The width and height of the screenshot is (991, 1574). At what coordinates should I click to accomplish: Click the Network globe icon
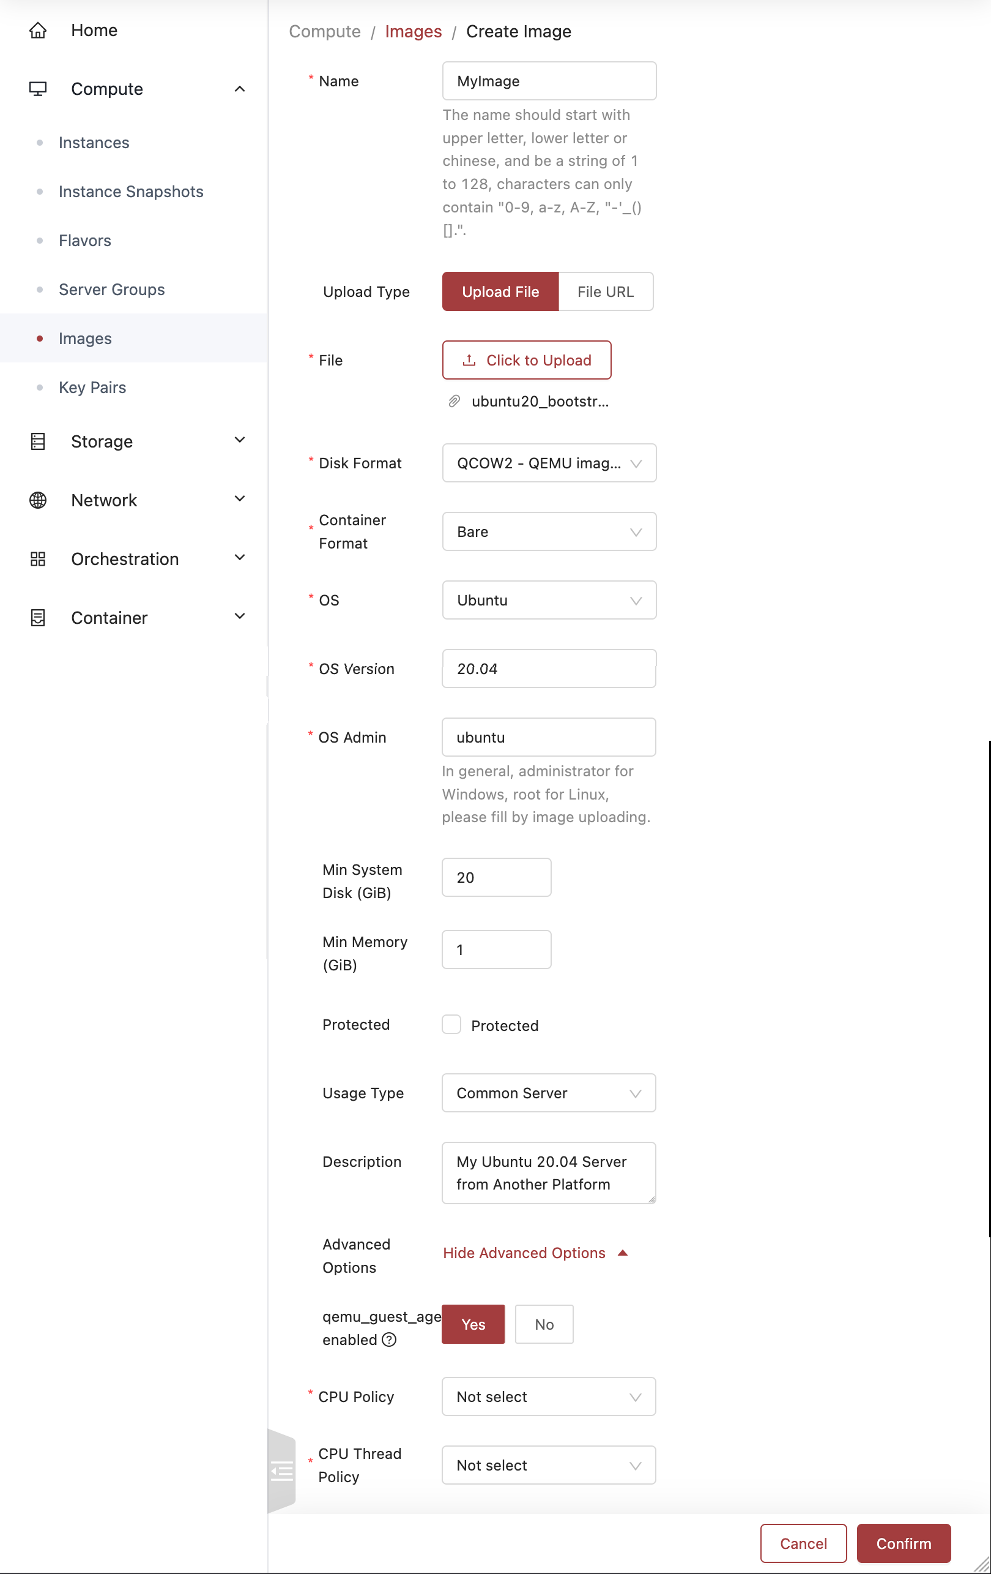click(38, 500)
